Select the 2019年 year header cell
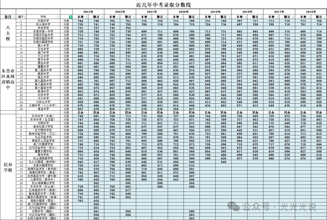 pos(216,12)
